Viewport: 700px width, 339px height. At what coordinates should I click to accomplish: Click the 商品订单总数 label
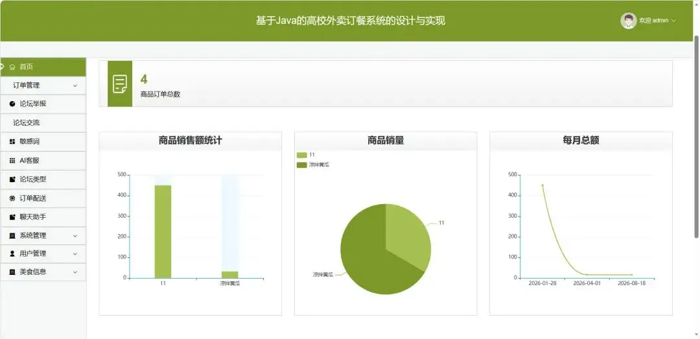click(160, 94)
